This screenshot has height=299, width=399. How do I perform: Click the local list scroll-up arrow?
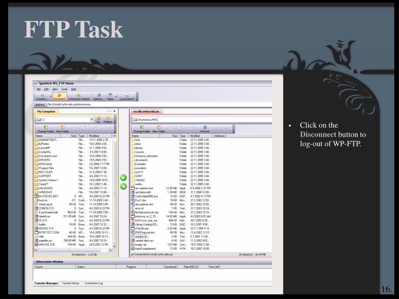click(x=114, y=136)
